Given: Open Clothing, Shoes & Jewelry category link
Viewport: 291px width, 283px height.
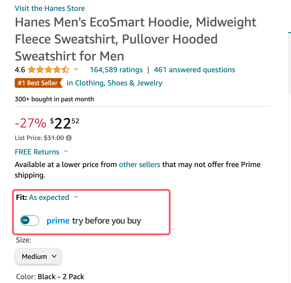Looking at the screenshot, I should tap(114, 83).
